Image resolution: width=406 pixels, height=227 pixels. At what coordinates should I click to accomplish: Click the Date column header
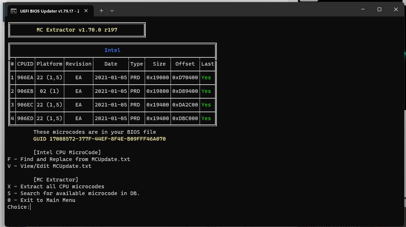click(x=111, y=64)
